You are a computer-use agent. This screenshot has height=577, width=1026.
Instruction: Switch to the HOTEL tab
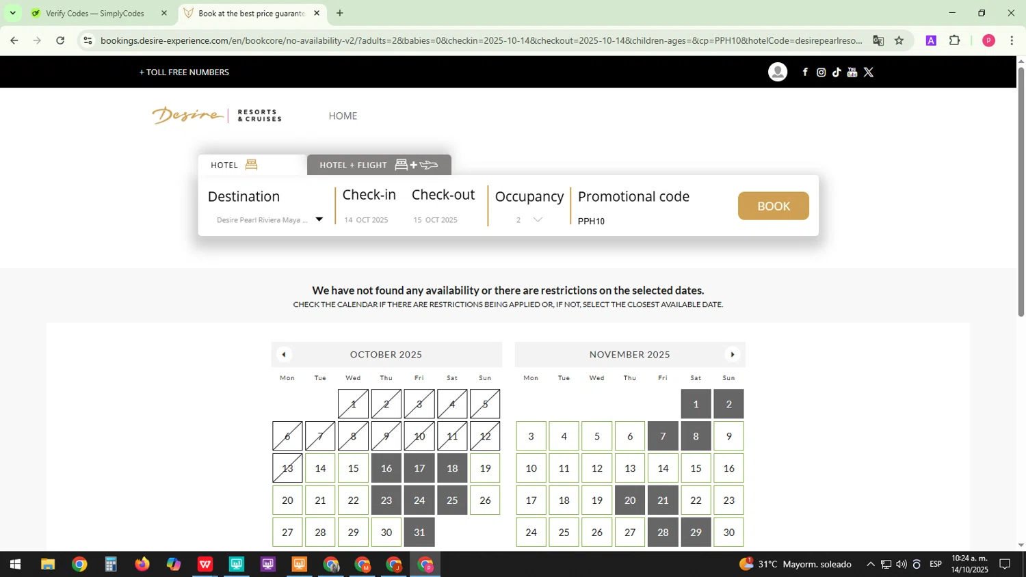(252, 165)
